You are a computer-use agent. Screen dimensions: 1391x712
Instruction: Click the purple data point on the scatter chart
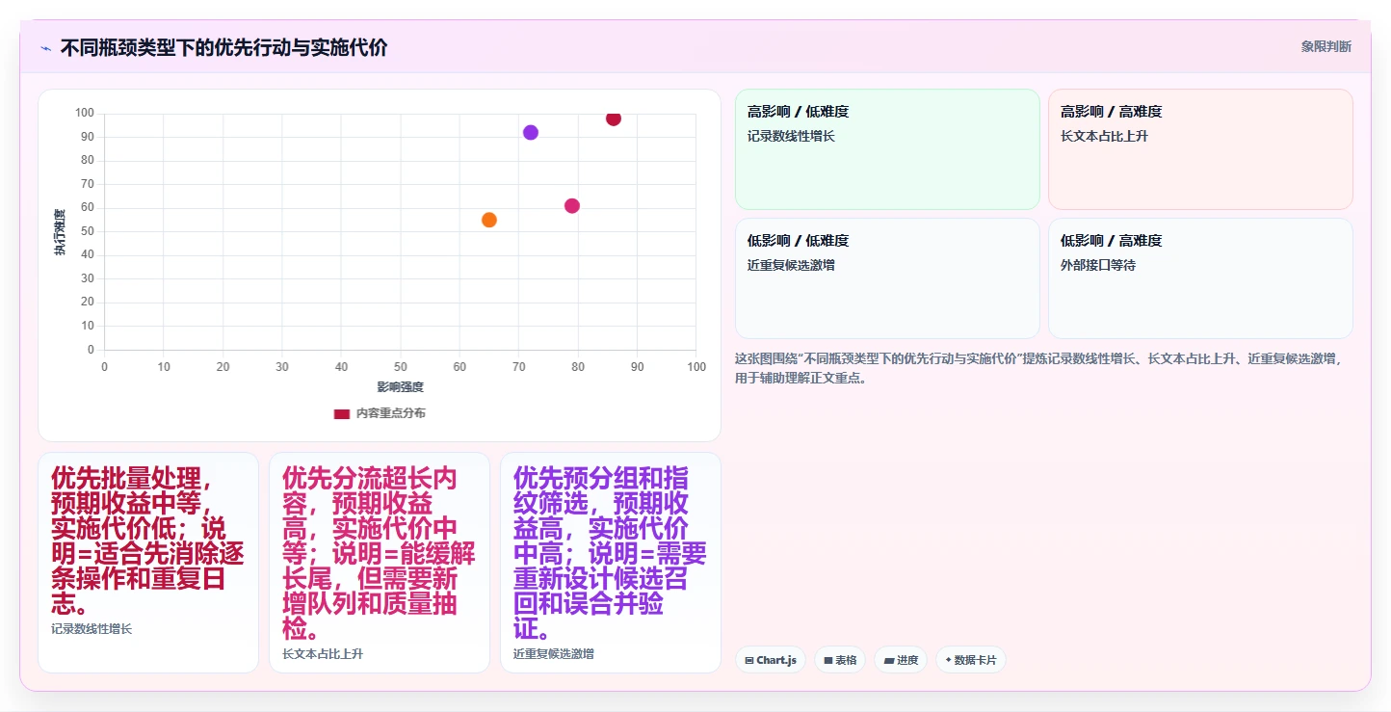531,133
